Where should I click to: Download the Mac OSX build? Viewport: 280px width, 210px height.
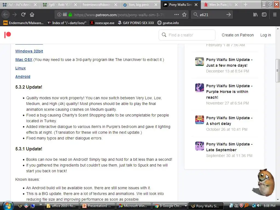tap(24, 60)
